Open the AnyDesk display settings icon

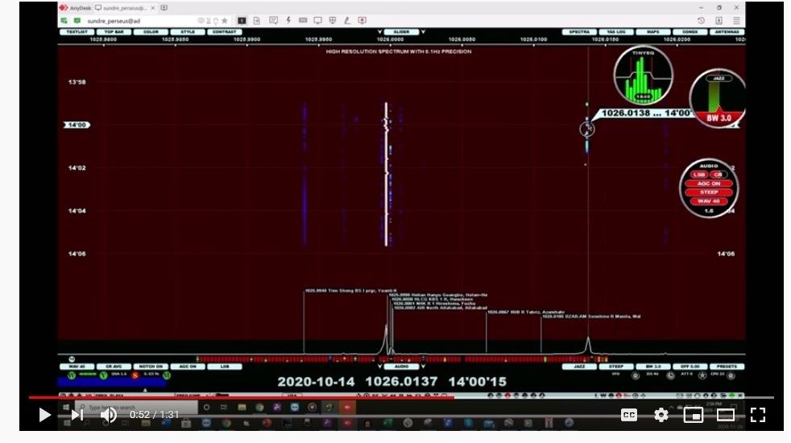(x=318, y=21)
